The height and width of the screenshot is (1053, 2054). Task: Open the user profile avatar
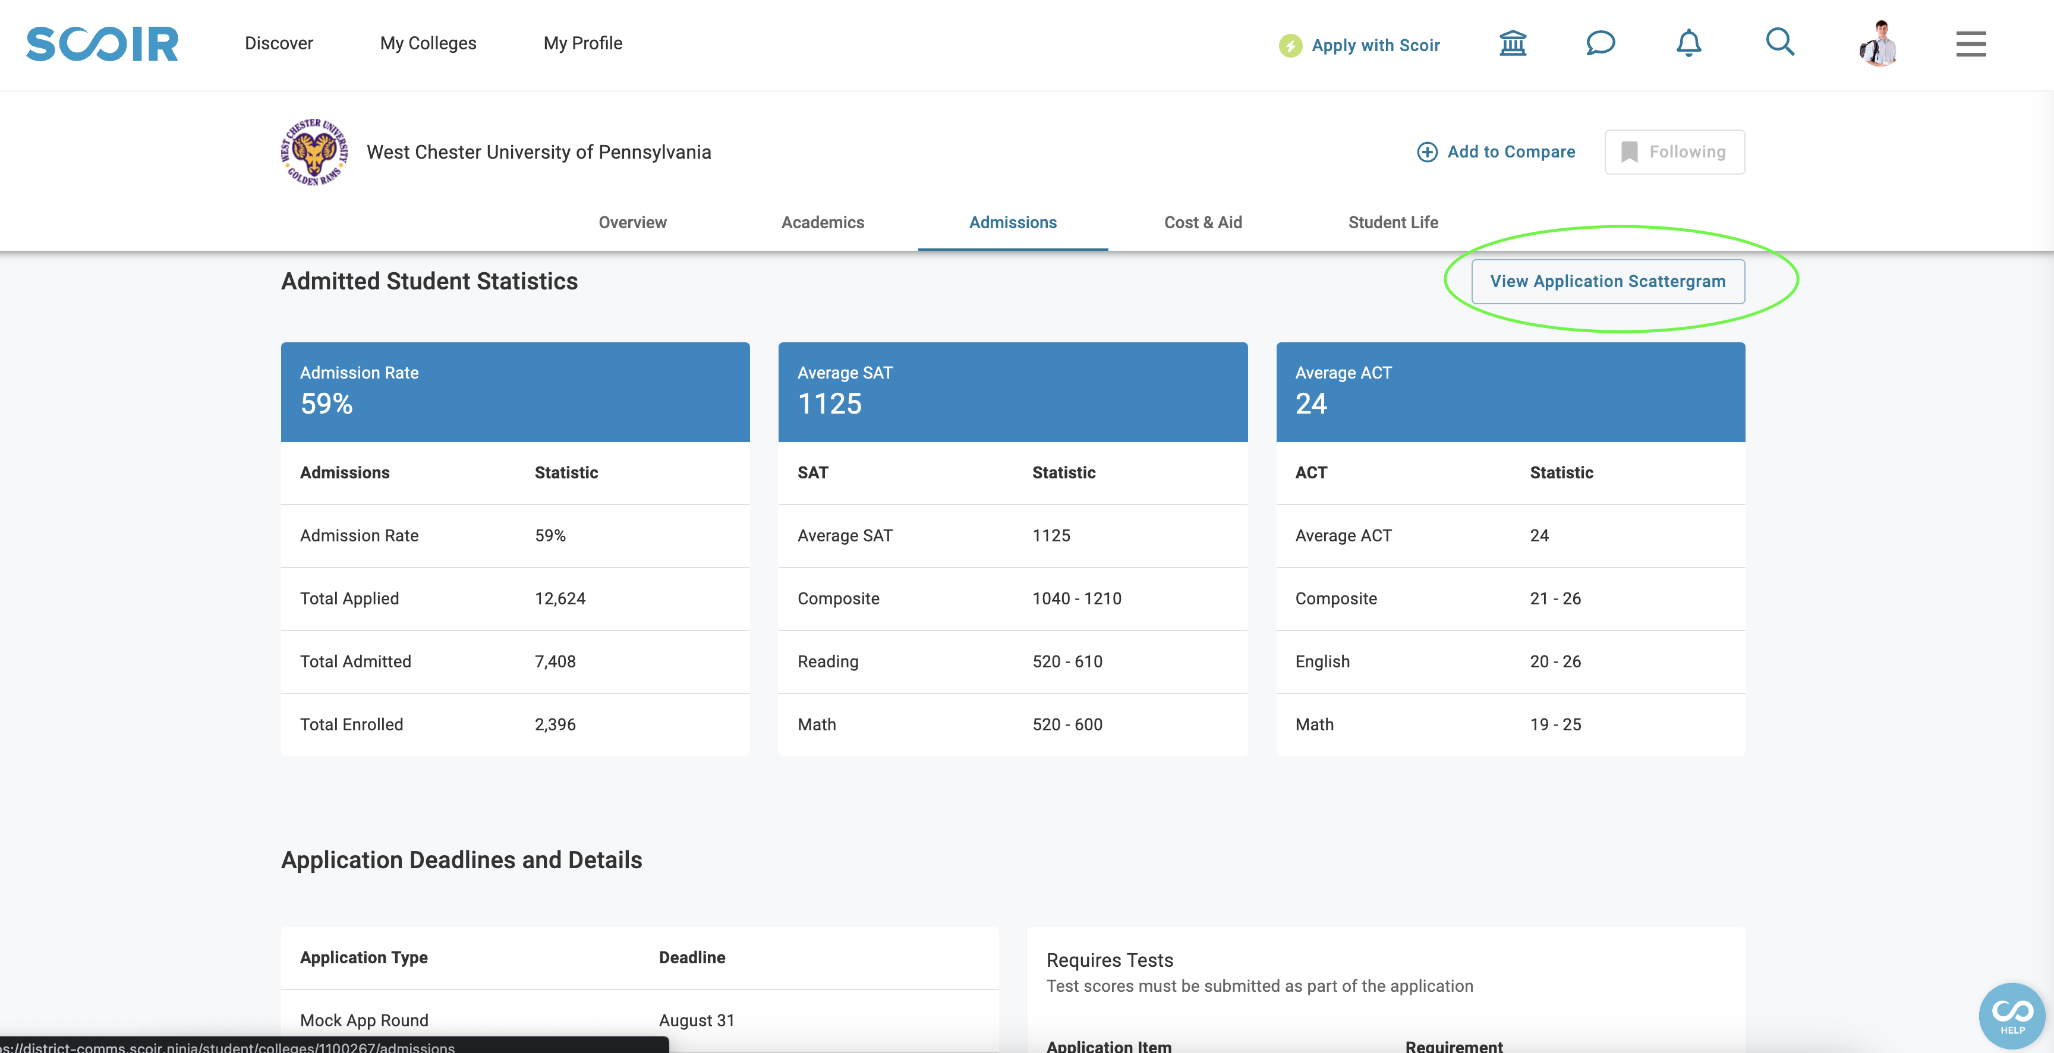tap(1879, 43)
